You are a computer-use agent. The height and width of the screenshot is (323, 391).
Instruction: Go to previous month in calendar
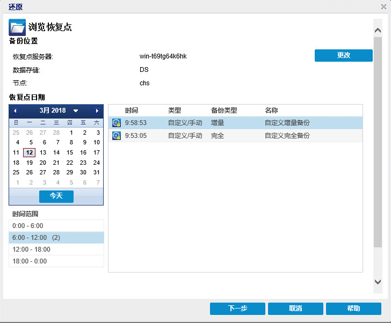point(15,111)
